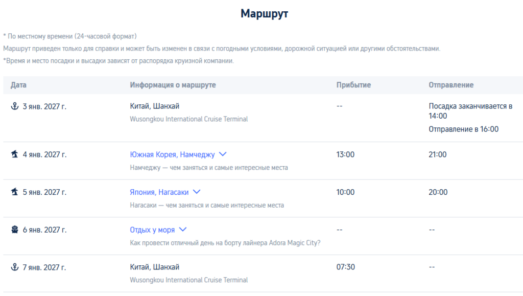Open the Южная Корея, Намчеджу link
The width and height of the screenshot is (523, 296).
tap(173, 154)
